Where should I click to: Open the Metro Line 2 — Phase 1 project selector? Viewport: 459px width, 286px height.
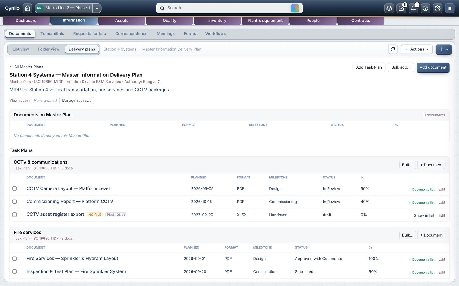click(x=64, y=8)
